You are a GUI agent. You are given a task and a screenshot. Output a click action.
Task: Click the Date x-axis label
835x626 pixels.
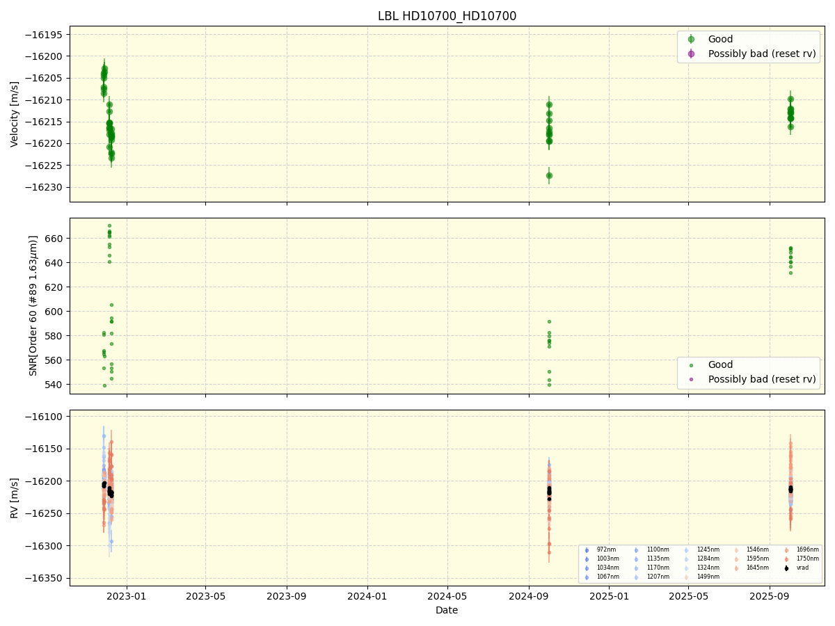447,610
